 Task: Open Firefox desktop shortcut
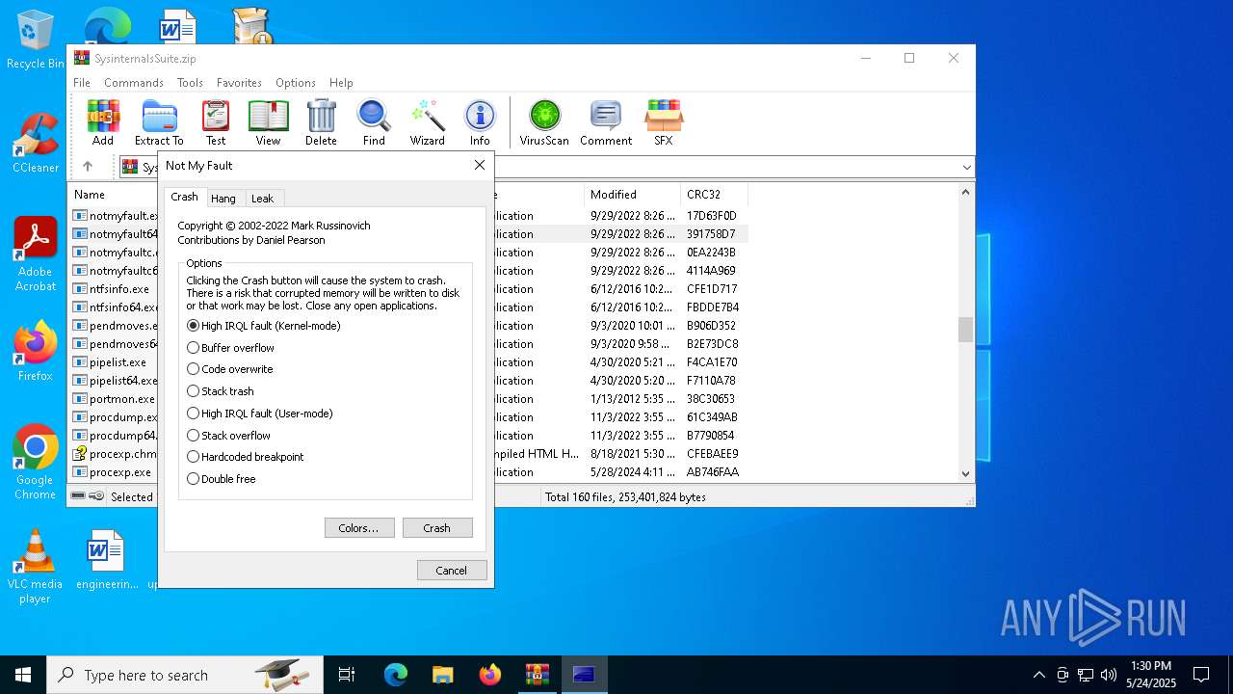pos(35,351)
